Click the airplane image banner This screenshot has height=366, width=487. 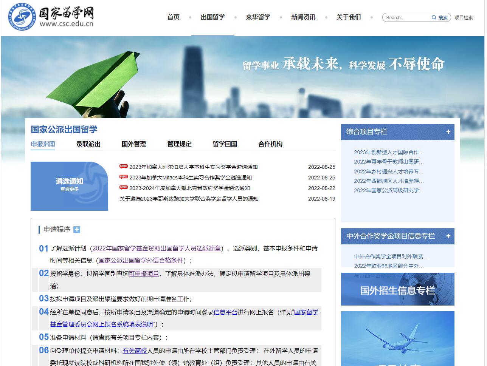pos(398,338)
